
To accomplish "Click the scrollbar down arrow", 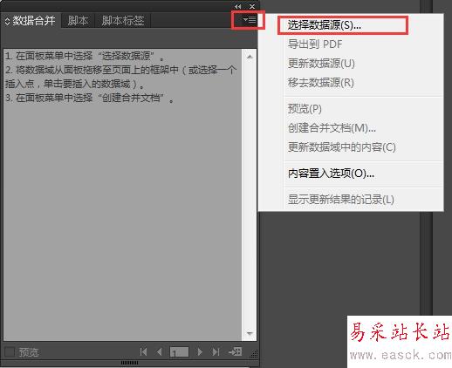I will [x=250, y=333].
